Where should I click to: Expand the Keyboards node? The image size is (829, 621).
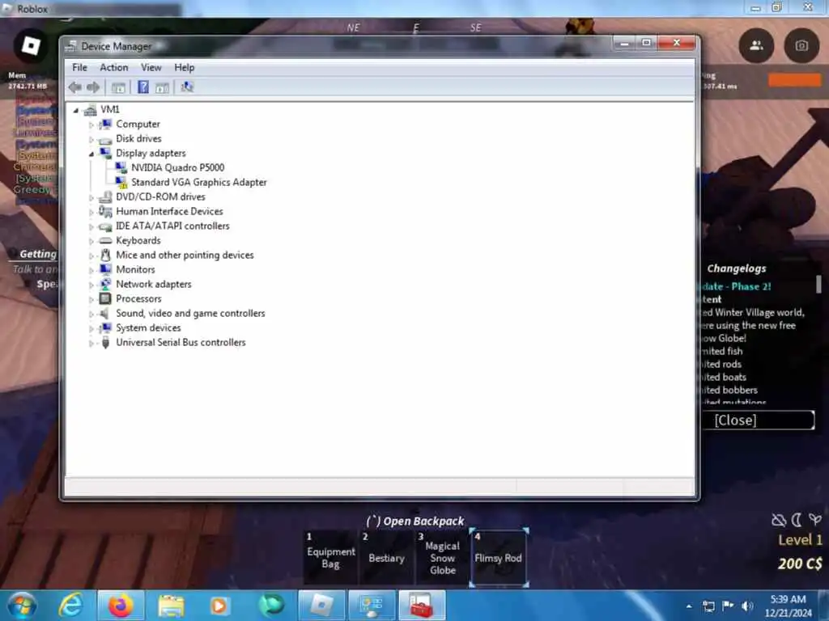(x=91, y=241)
